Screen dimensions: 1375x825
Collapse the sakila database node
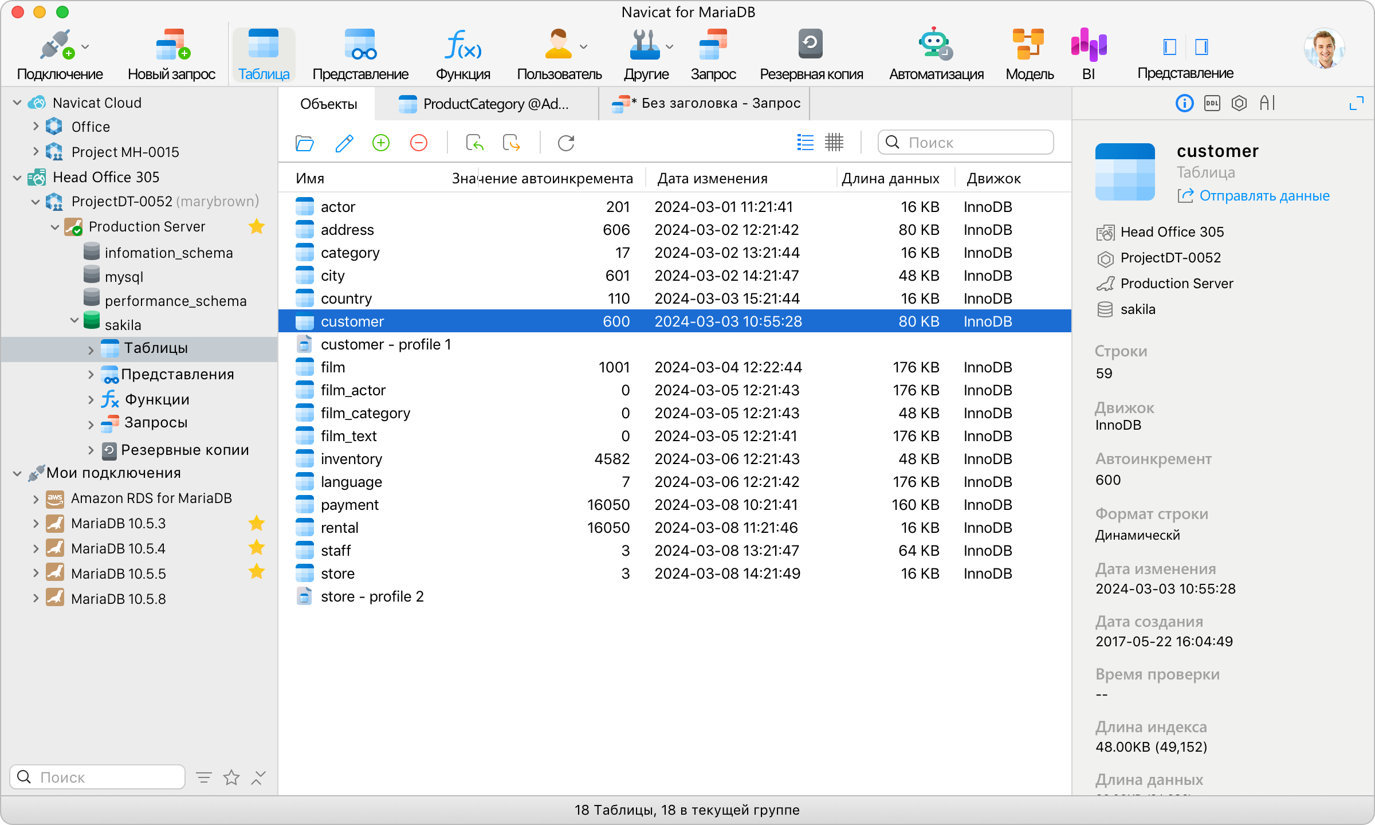tap(74, 320)
